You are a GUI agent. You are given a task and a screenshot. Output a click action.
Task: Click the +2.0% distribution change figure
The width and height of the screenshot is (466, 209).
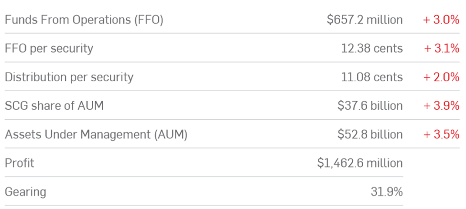[x=441, y=77]
